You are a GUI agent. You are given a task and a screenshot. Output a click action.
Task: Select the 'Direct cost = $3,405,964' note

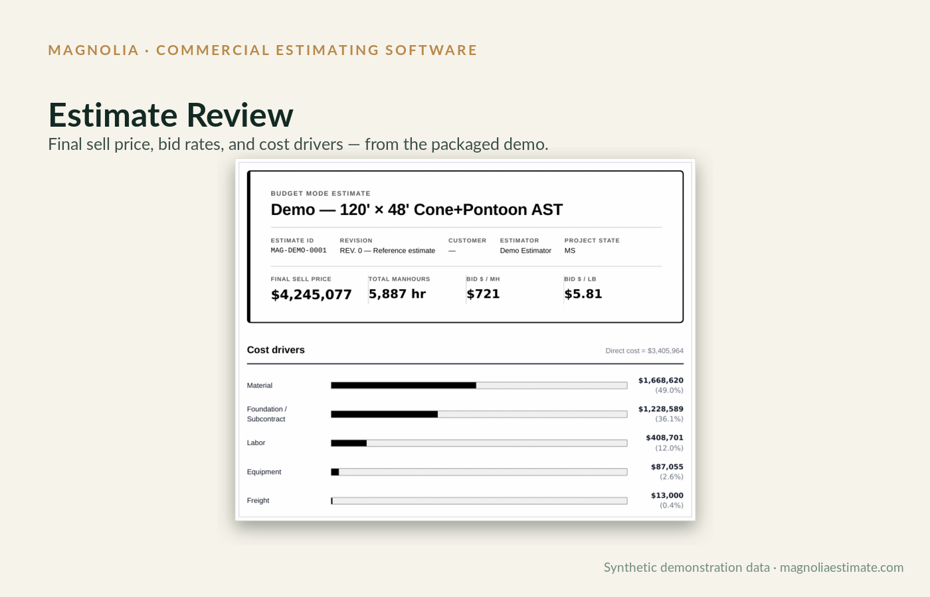tap(644, 351)
